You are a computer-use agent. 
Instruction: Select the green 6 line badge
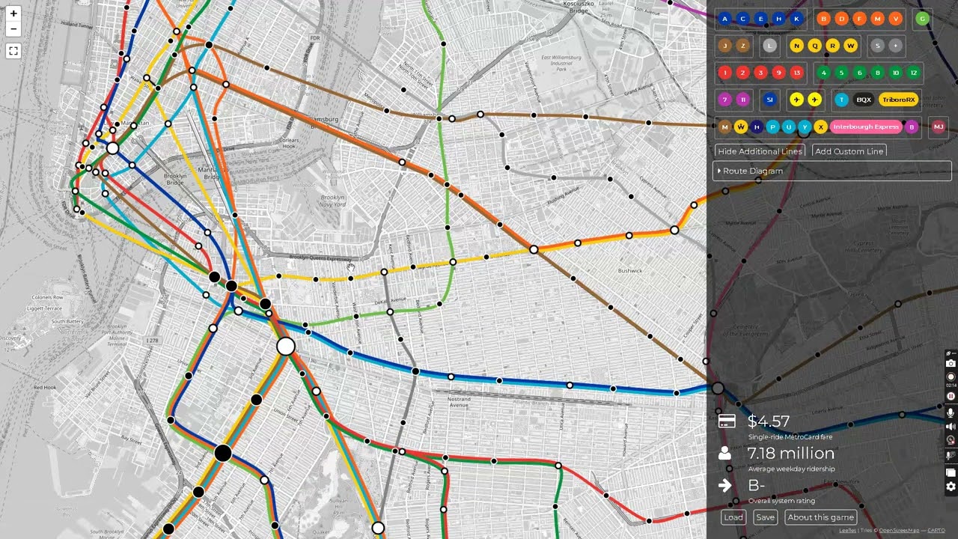click(x=859, y=73)
